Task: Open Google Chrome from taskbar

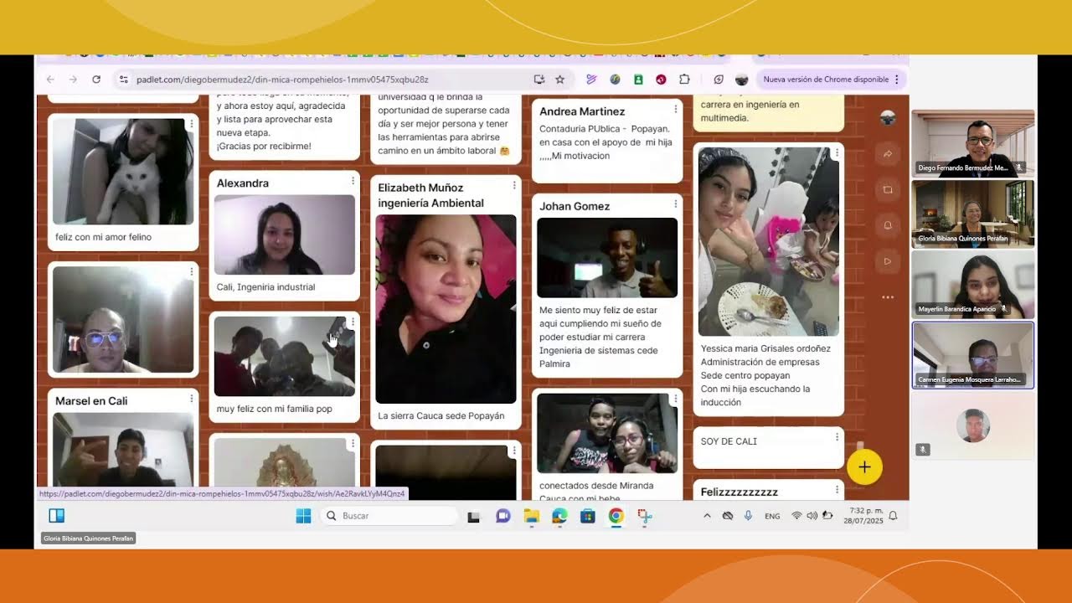Action: [616, 516]
